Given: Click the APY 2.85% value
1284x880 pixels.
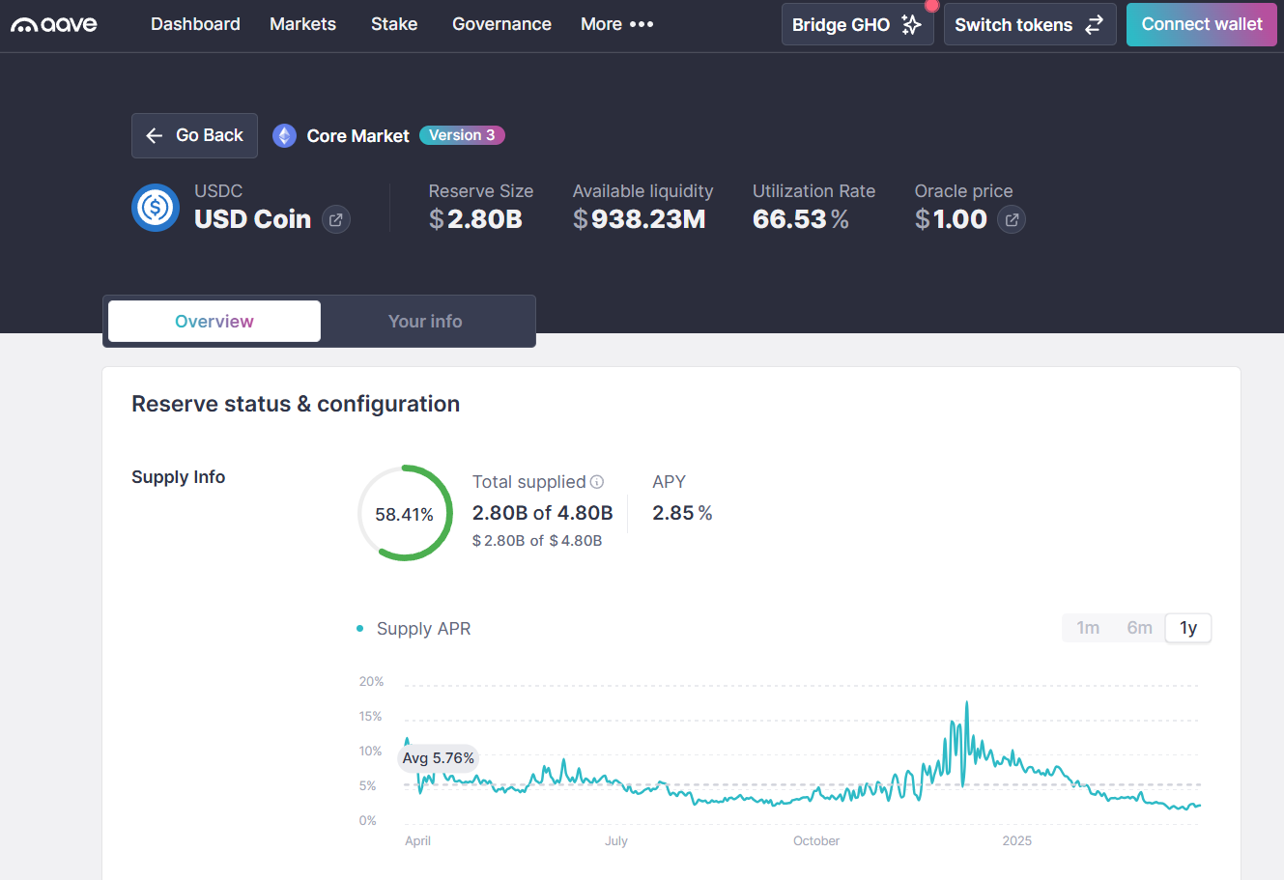Looking at the screenshot, I should (682, 513).
